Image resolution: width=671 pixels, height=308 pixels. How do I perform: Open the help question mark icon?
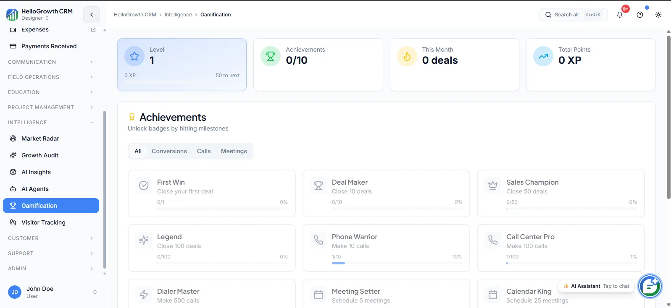640,15
